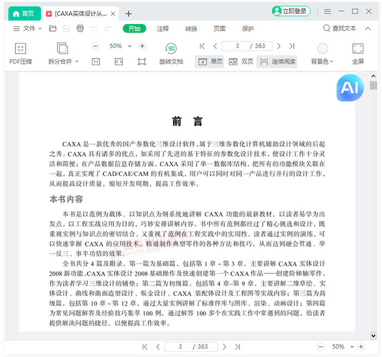Open the hamburger menu in title bar
This screenshot has width=382, height=357.
tap(328, 11)
